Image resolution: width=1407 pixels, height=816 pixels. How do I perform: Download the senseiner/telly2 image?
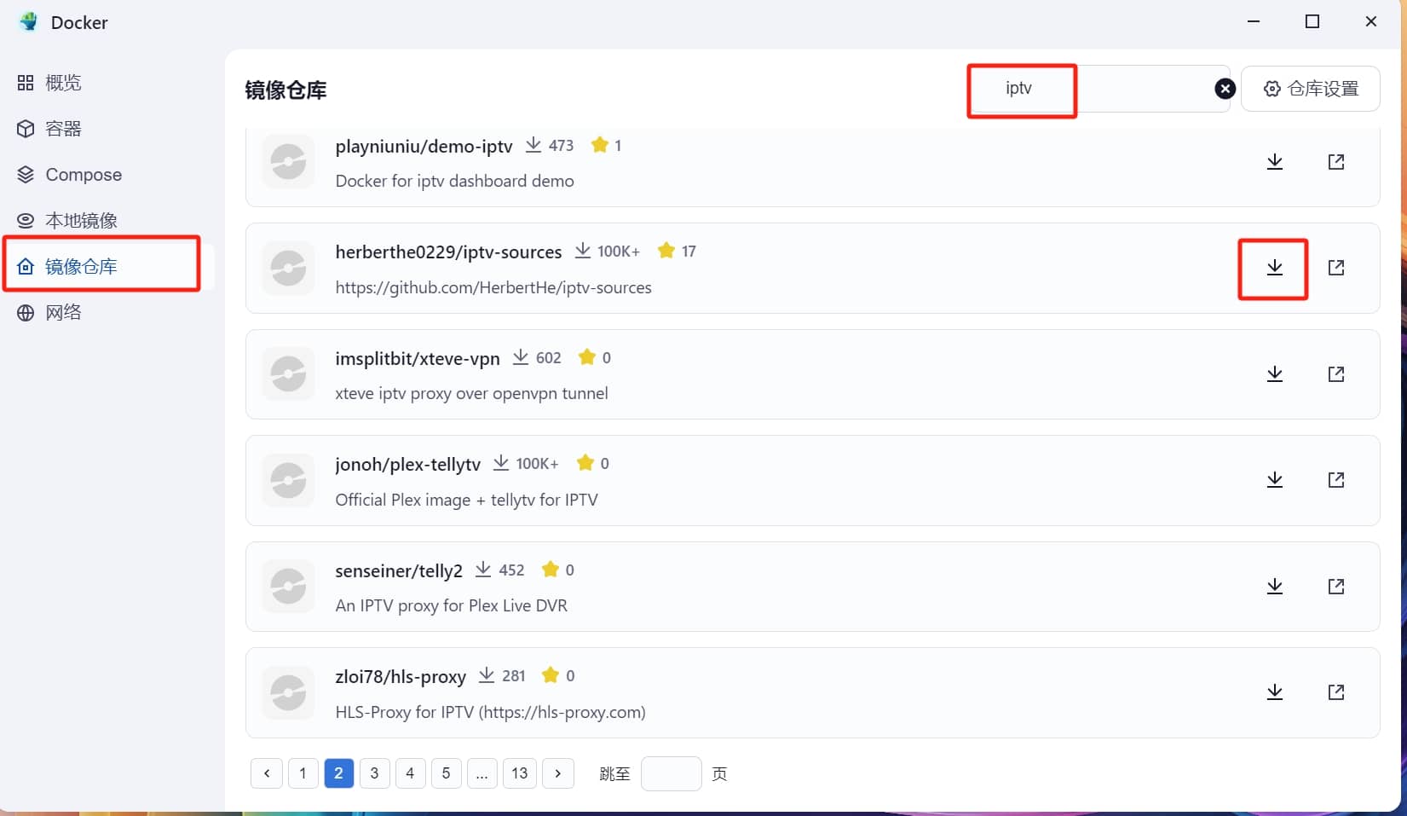(1274, 586)
